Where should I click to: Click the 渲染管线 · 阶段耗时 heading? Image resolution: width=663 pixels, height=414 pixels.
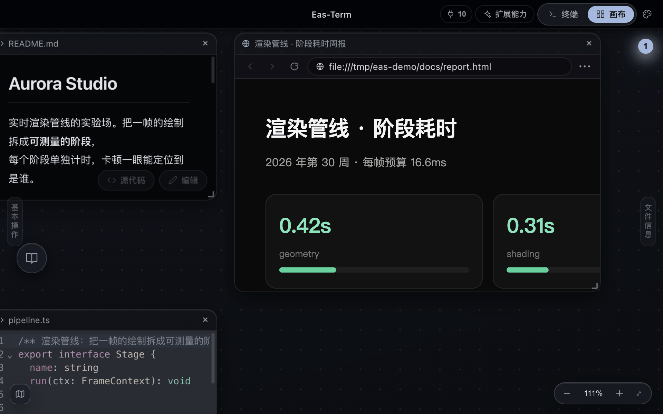[361, 128]
